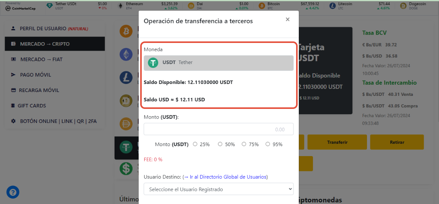Click the Ethereum icon in crypto list
The image size is (439, 204).
coord(126,54)
